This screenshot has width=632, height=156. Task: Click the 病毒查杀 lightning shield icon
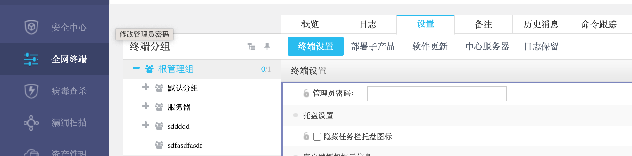[31, 91]
